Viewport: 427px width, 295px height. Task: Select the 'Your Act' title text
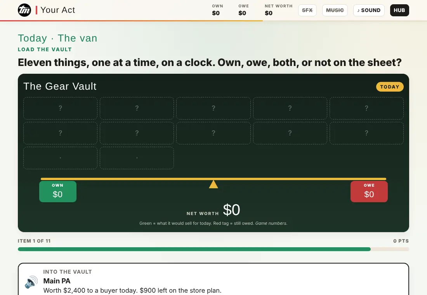point(58,10)
